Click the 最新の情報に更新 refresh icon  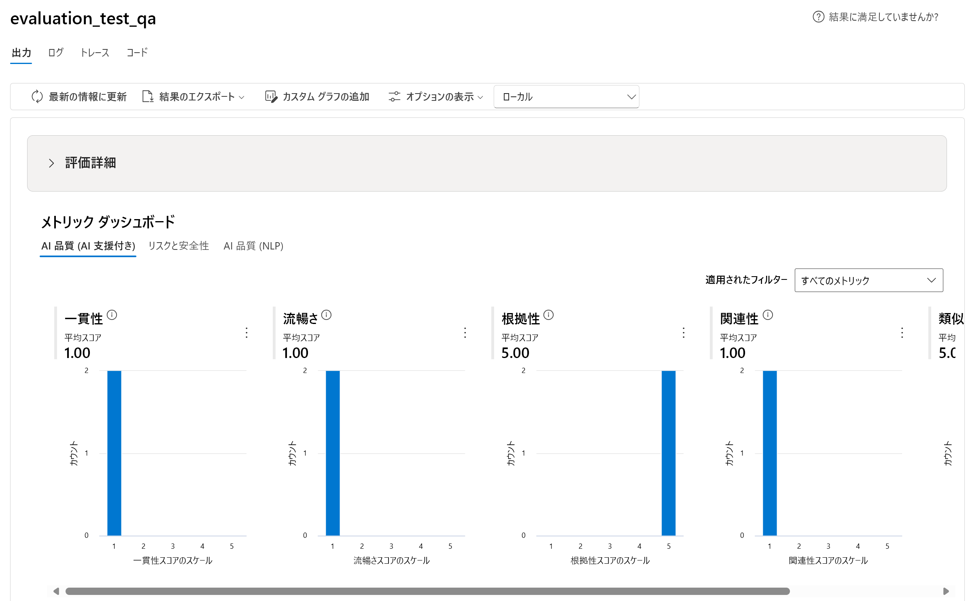tap(37, 96)
